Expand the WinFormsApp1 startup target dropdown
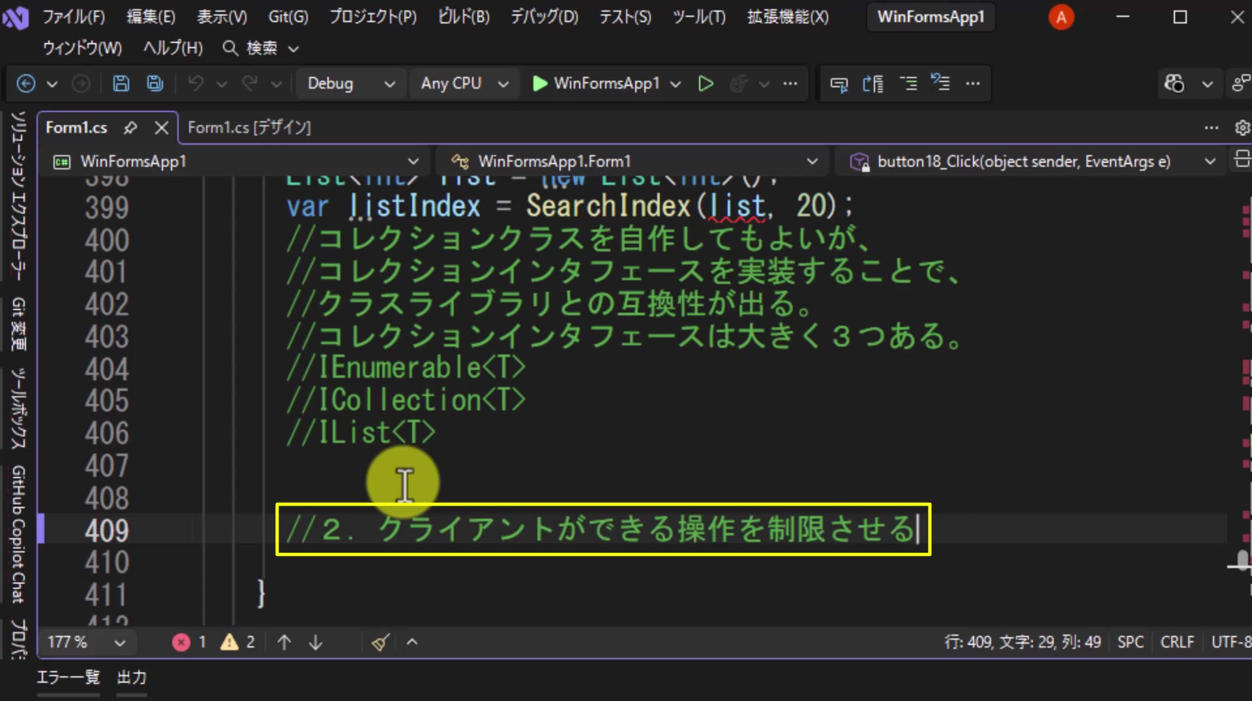Screen dimensions: 1252x701 pyautogui.click(x=676, y=84)
